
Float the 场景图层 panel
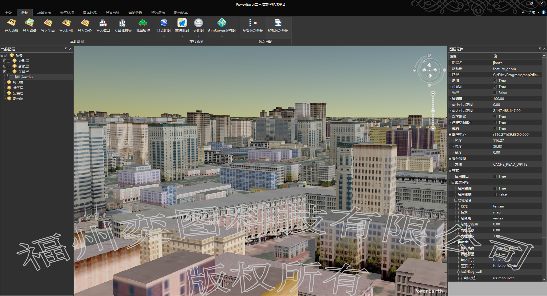pos(66,49)
